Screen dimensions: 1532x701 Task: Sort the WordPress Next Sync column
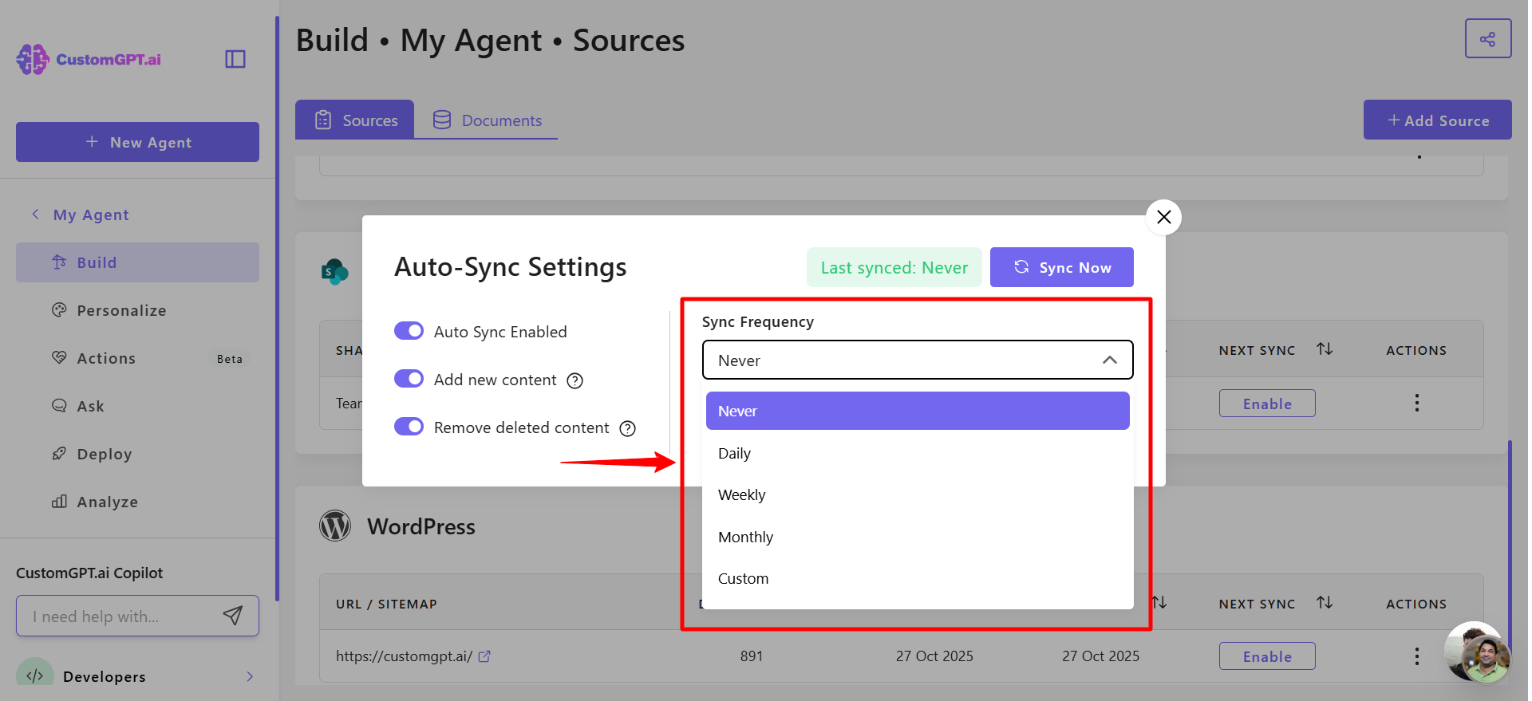pos(1325,603)
